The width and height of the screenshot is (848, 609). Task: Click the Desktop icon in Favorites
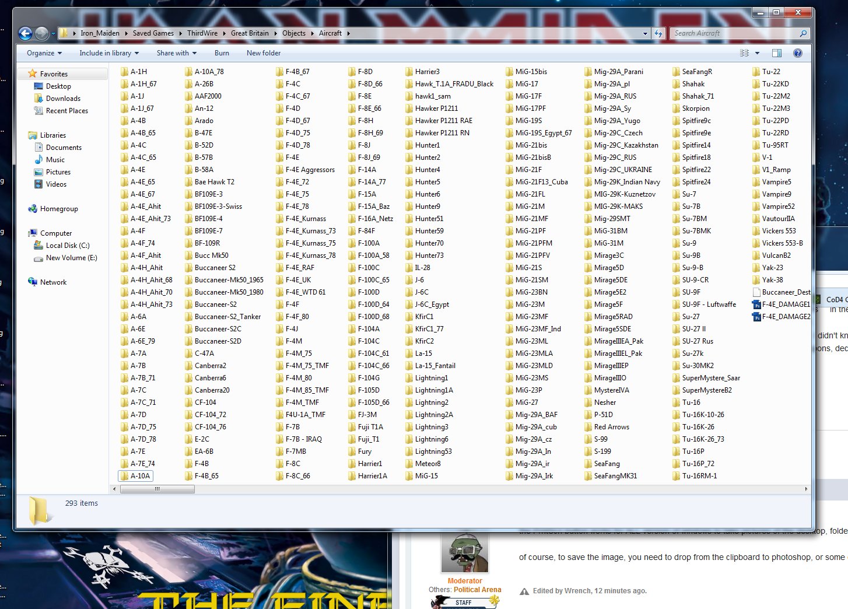(x=38, y=86)
